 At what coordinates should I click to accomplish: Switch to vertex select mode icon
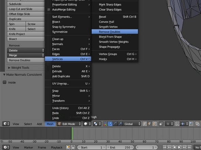pos(145,124)
